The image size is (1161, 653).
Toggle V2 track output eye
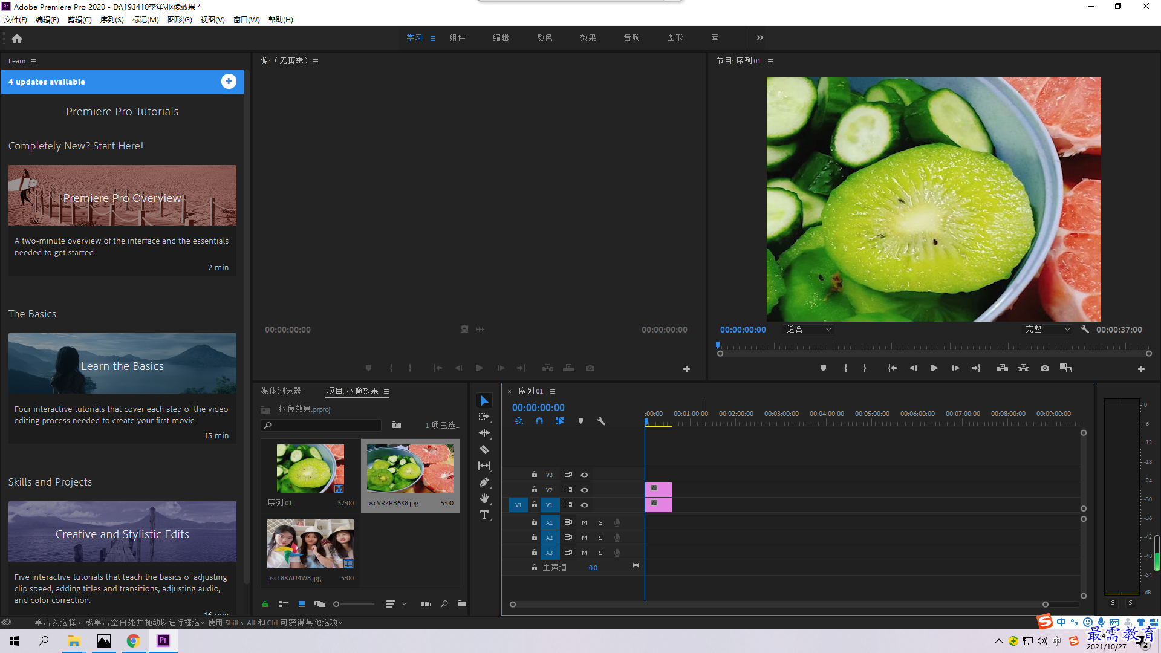pos(584,490)
